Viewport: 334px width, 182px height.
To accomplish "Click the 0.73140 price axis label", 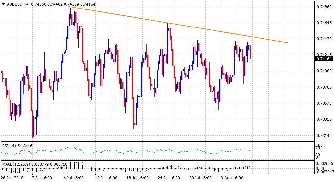I will click(x=324, y=136).
